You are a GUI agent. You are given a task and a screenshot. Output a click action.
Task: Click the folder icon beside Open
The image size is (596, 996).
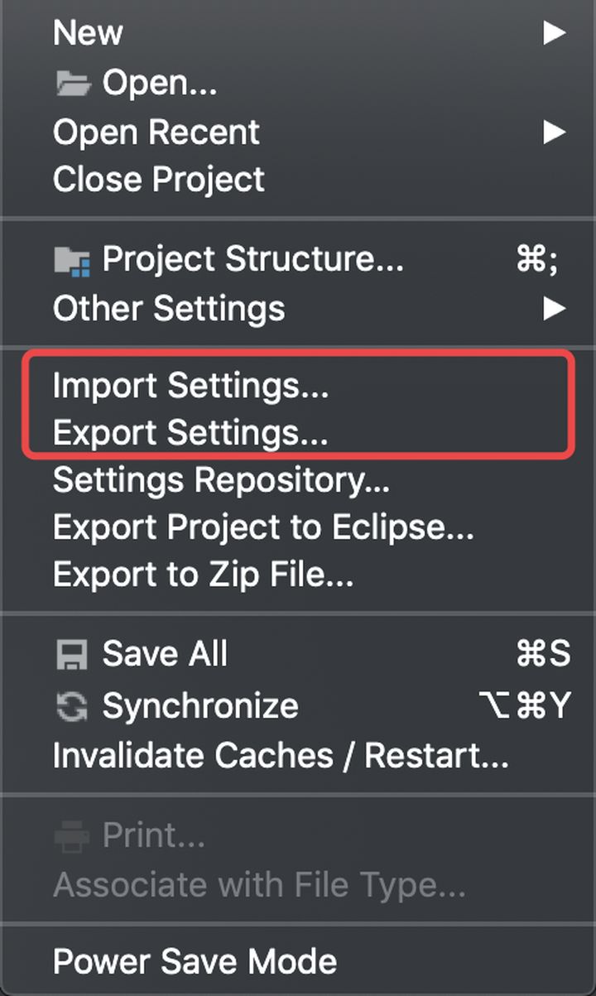72,83
